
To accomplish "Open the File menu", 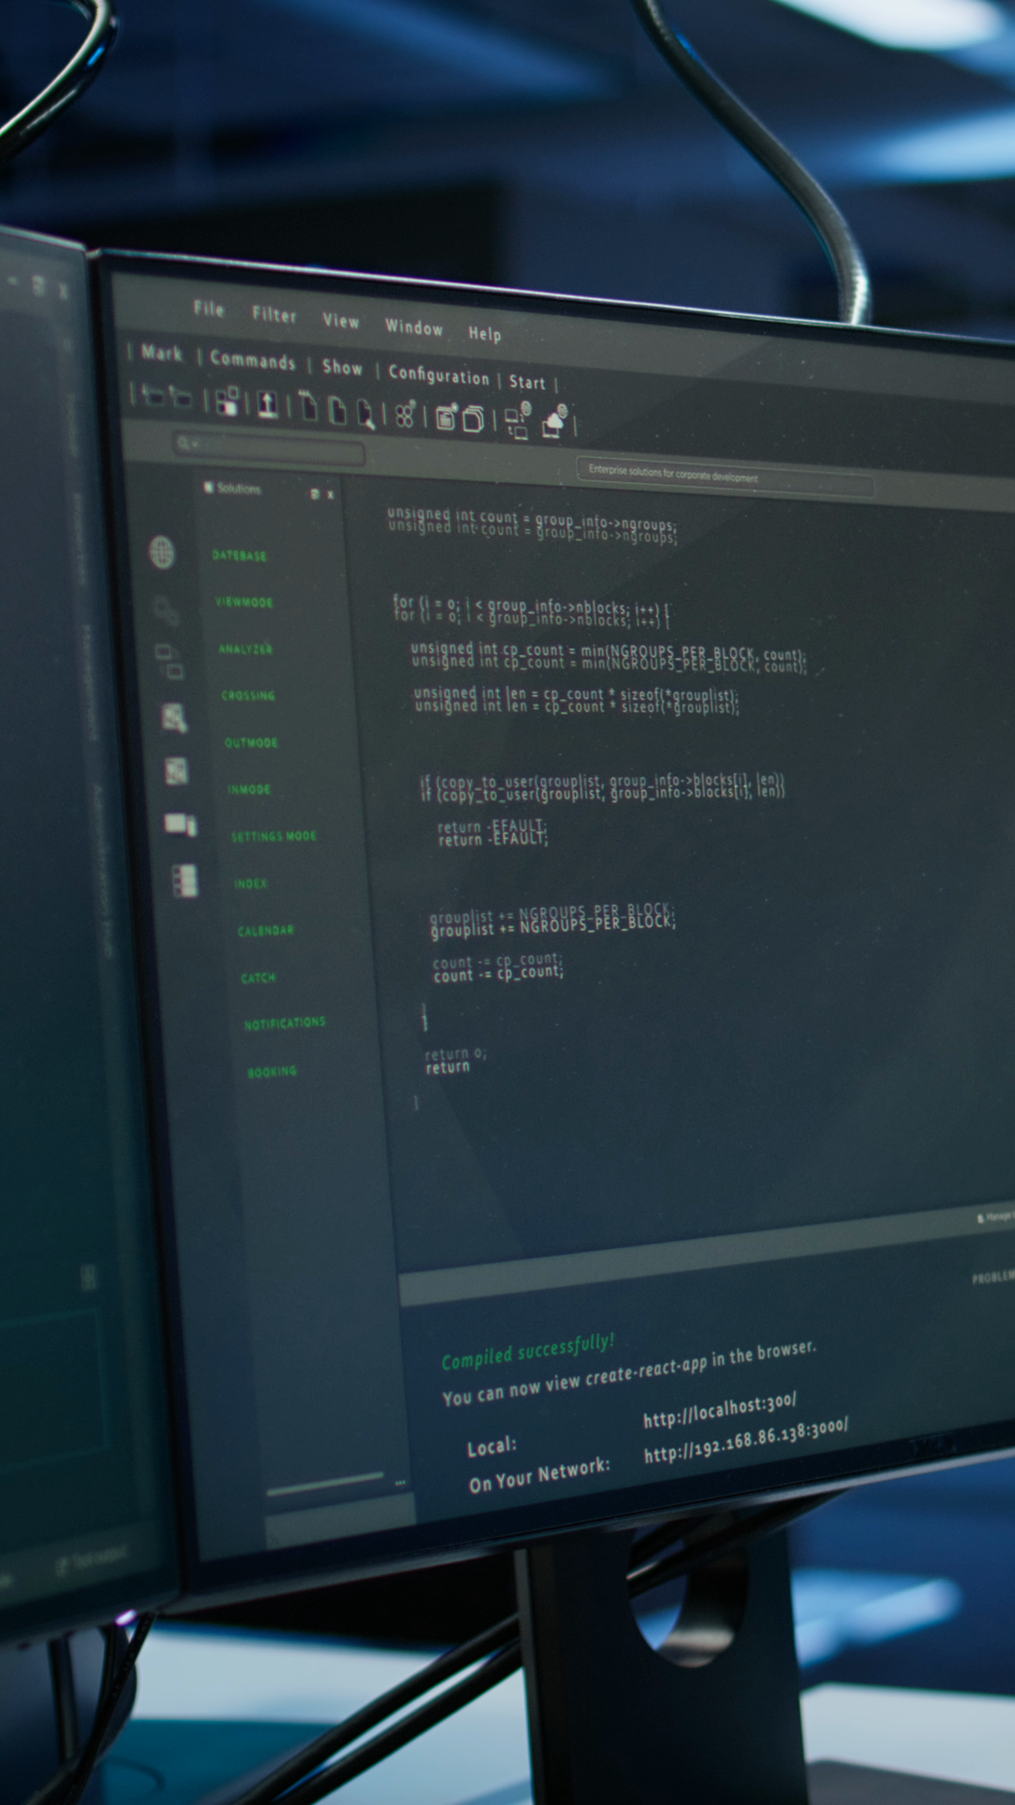I will point(209,308).
